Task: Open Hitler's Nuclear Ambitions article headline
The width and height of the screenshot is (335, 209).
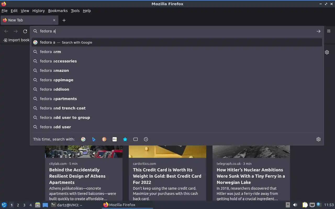Action: tap(251, 176)
